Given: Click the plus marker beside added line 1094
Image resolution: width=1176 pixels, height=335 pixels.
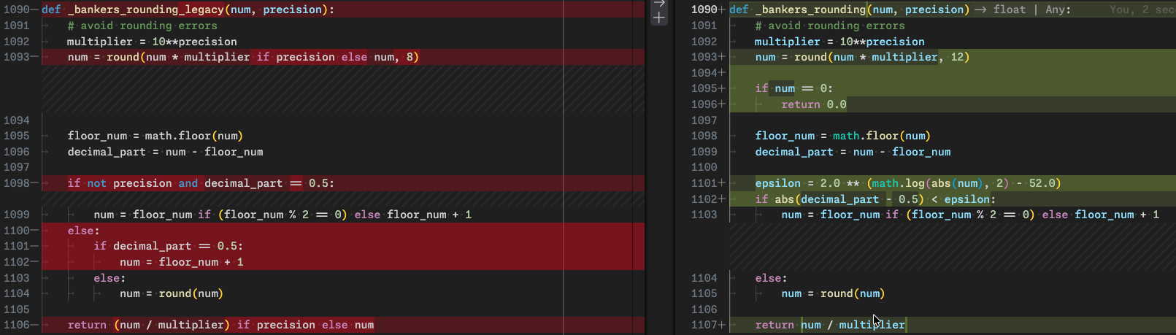Looking at the screenshot, I should pos(723,73).
